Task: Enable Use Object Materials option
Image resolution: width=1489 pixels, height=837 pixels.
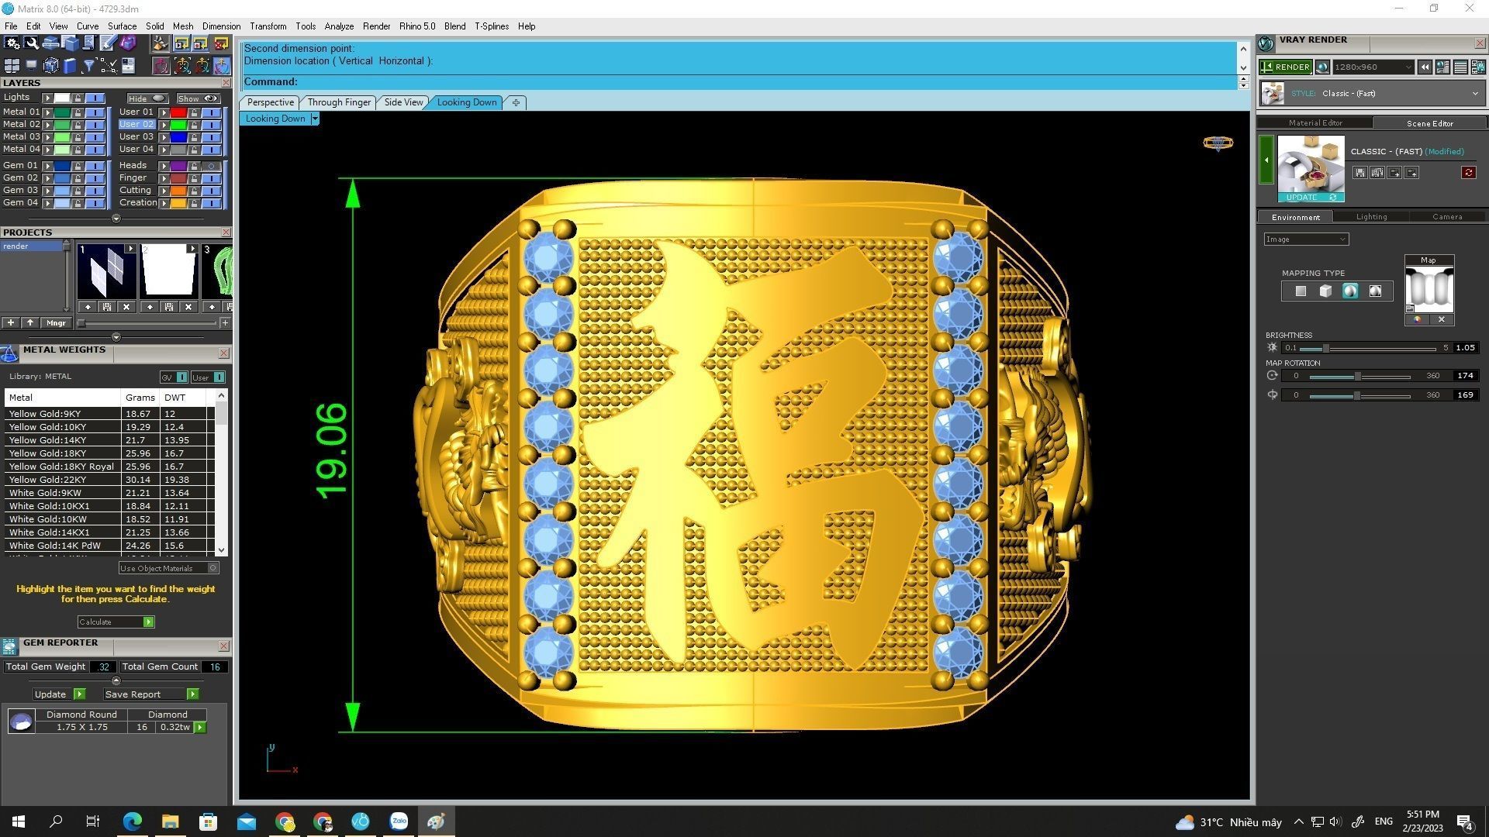Action: pos(168,568)
